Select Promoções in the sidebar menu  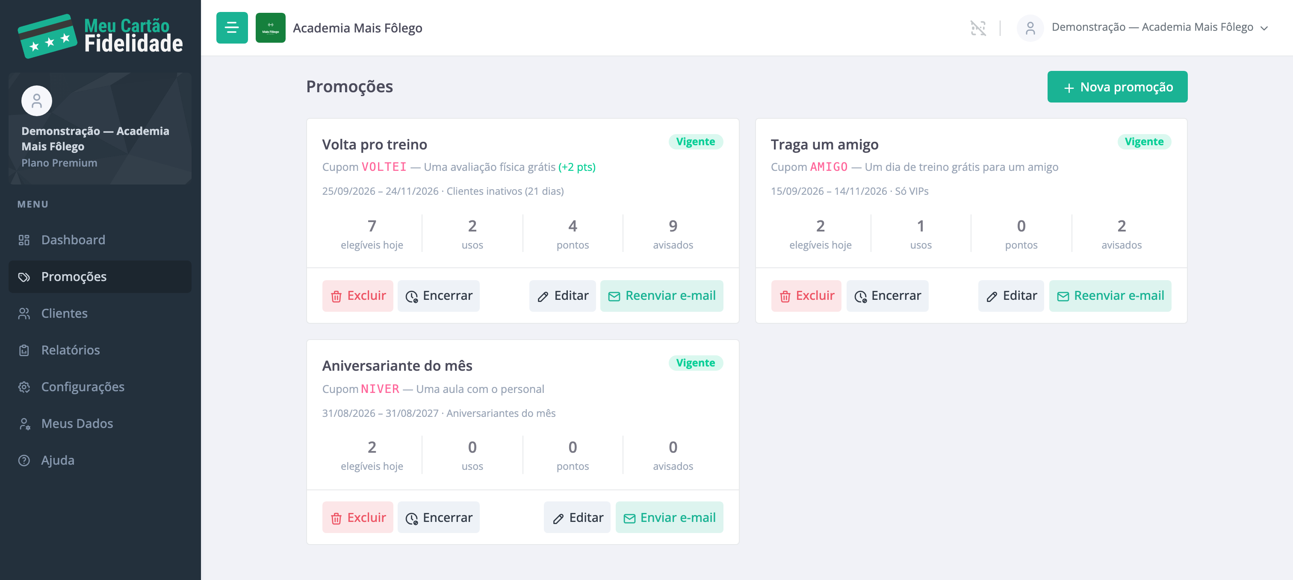pos(100,277)
